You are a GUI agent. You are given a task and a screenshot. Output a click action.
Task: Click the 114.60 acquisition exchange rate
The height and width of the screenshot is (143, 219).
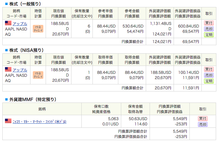(x=141, y=124)
